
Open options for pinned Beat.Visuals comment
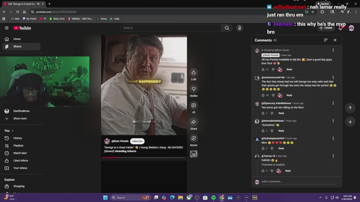point(333,50)
